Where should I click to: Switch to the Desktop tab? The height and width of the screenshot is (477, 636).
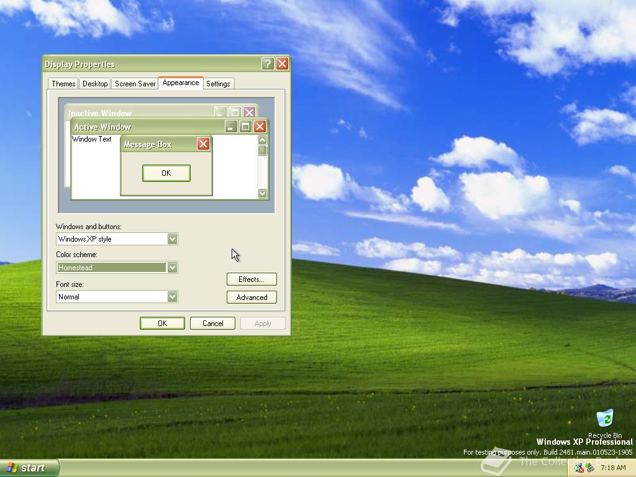coord(95,84)
